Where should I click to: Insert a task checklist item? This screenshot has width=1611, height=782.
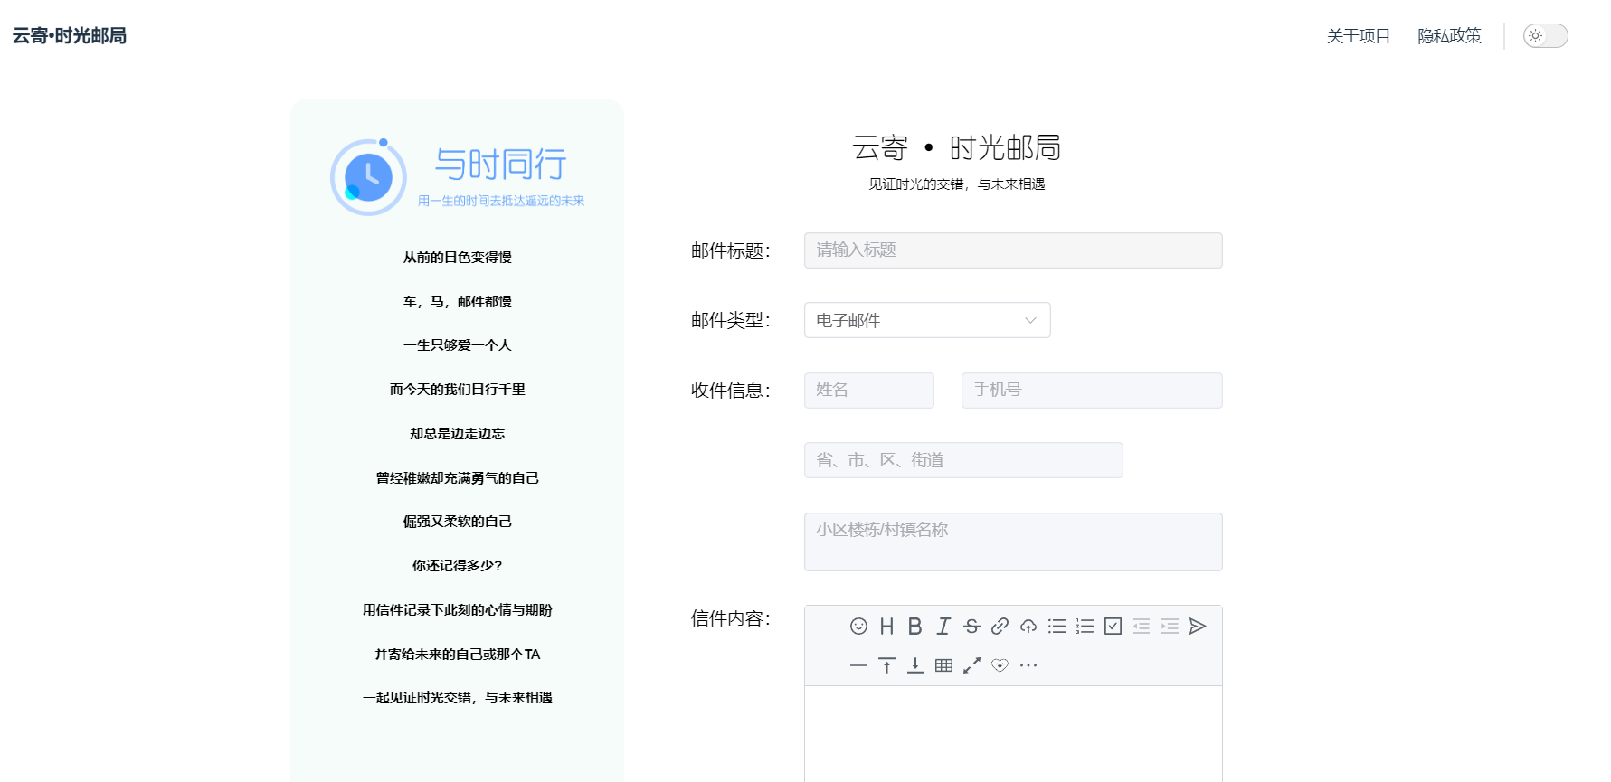coord(1113,626)
